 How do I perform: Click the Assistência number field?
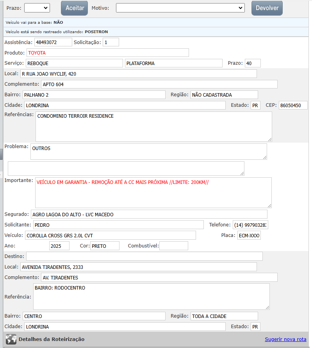[53, 42]
